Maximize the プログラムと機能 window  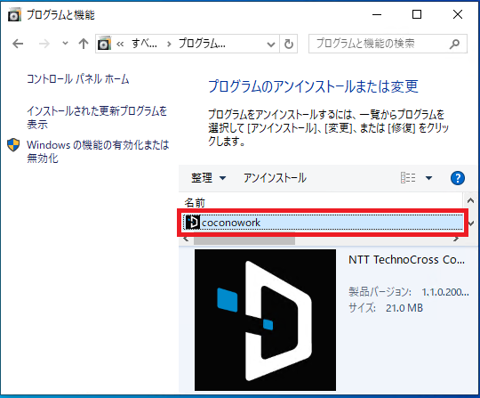pos(417,14)
